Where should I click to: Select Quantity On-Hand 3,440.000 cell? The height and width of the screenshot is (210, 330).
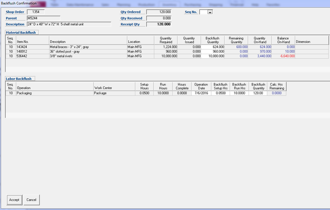[260, 56]
